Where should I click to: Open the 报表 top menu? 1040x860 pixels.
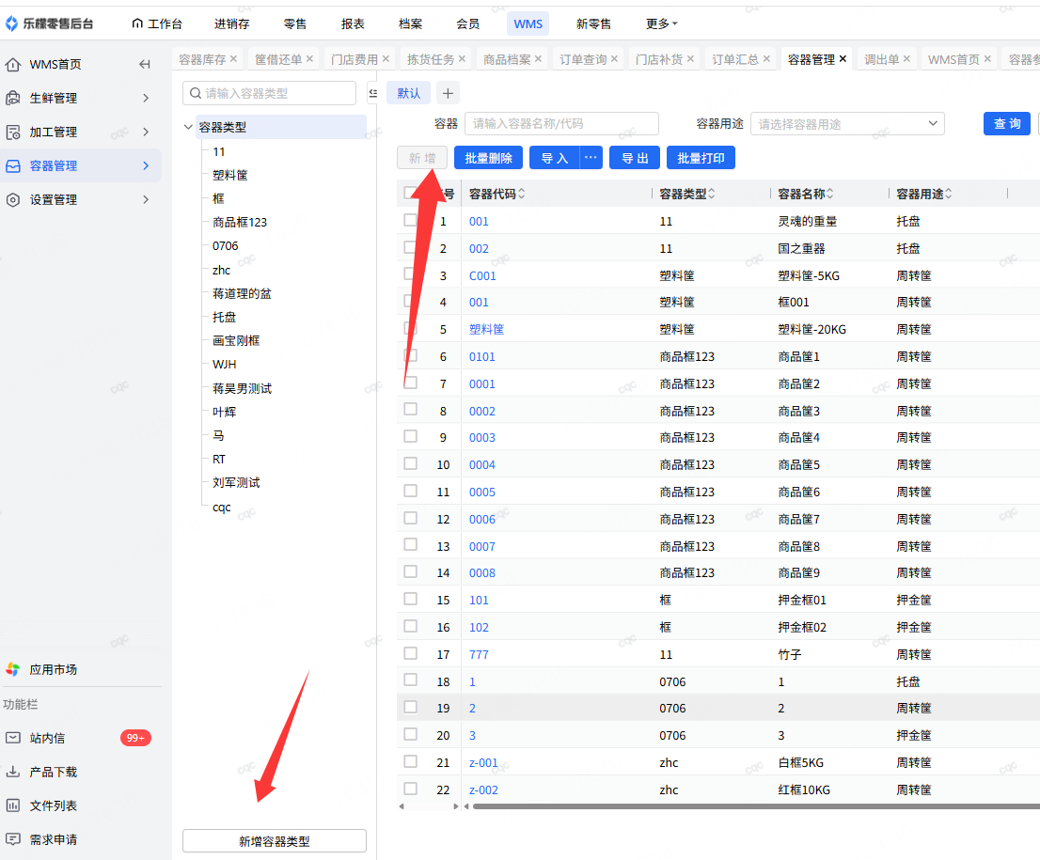pyautogui.click(x=353, y=23)
